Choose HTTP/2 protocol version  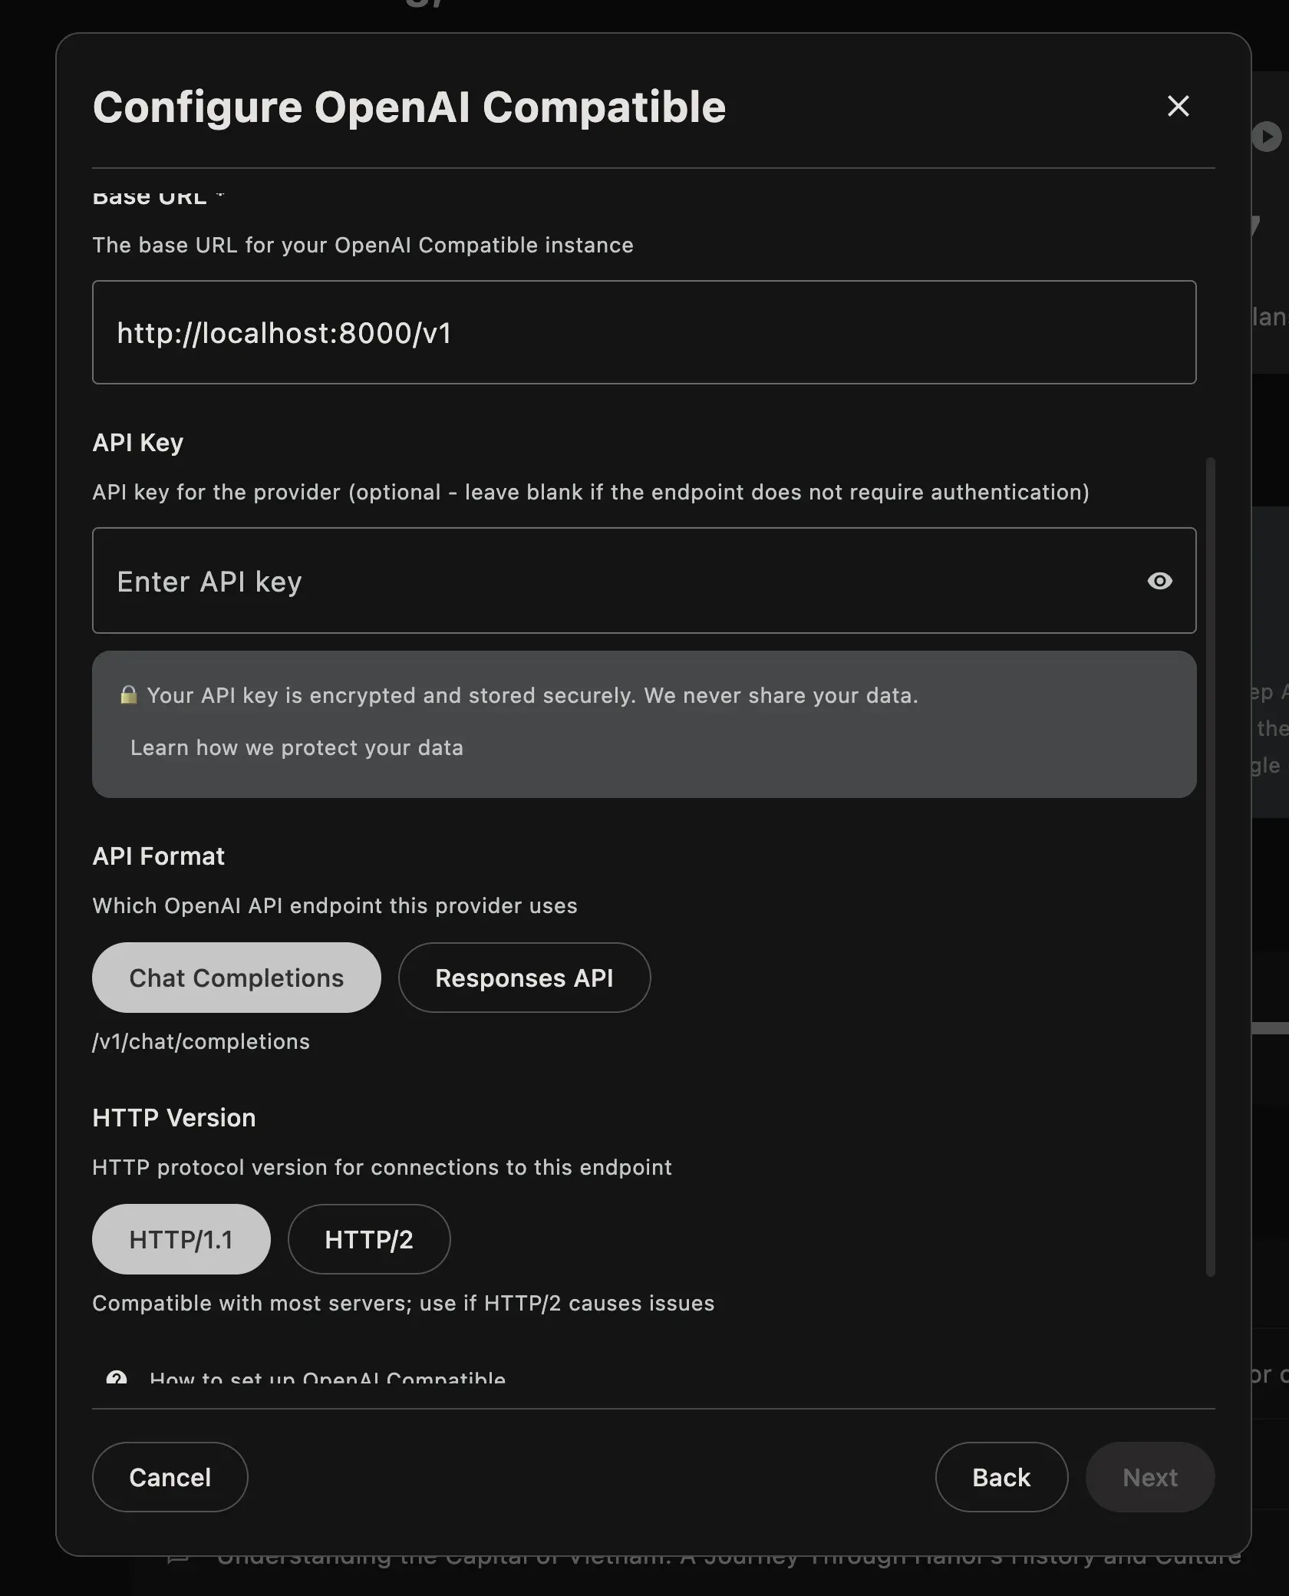(x=369, y=1239)
